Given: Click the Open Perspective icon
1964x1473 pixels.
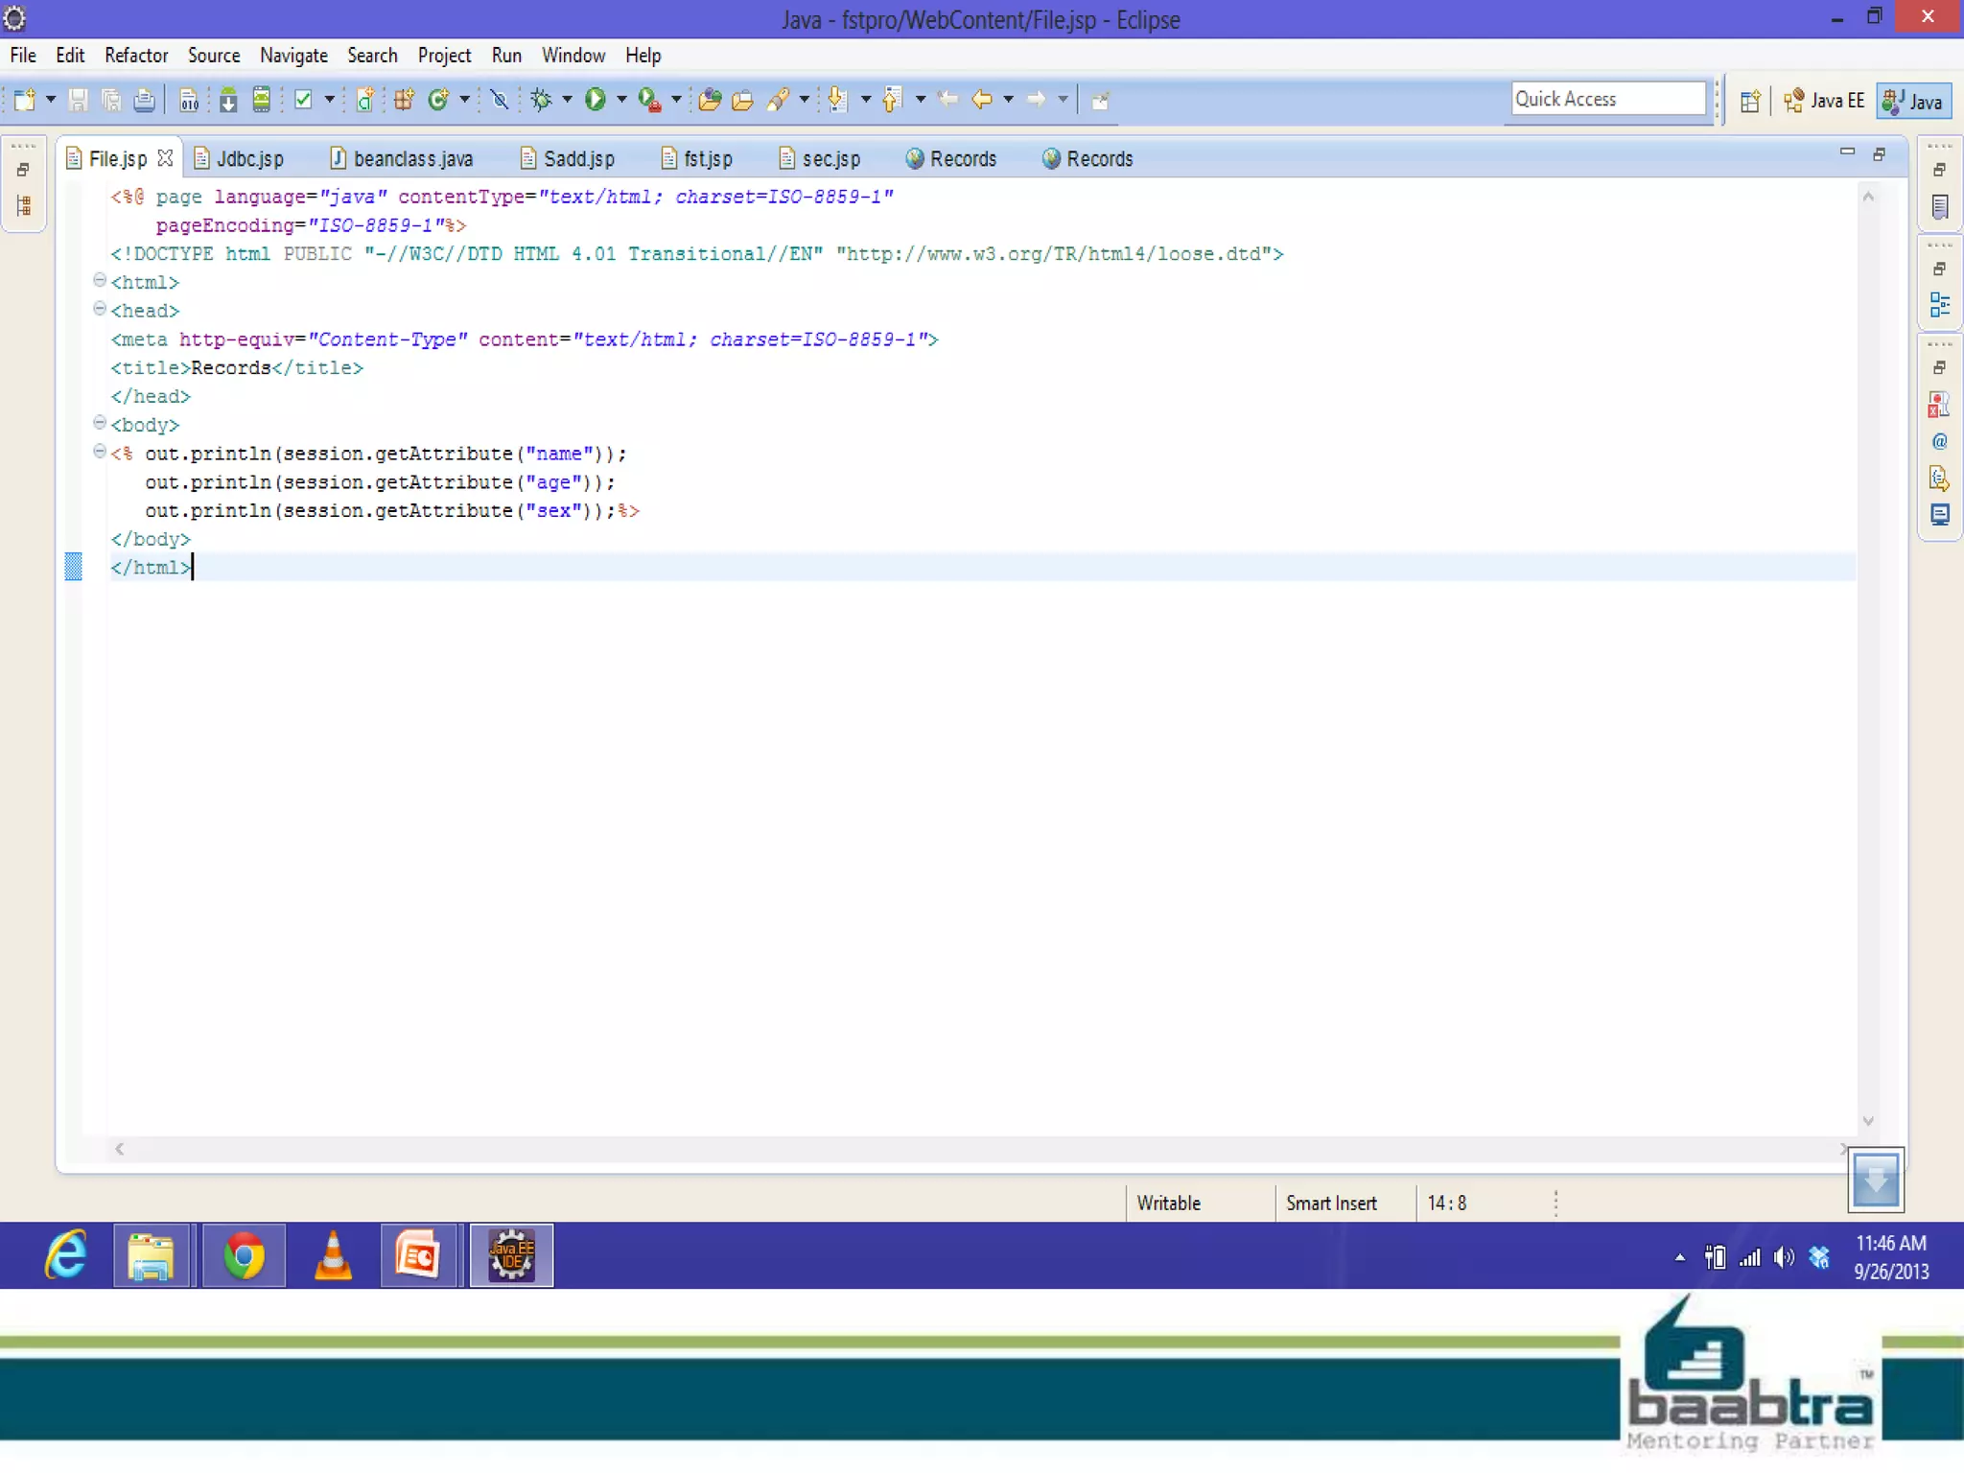Looking at the screenshot, I should tap(1749, 101).
